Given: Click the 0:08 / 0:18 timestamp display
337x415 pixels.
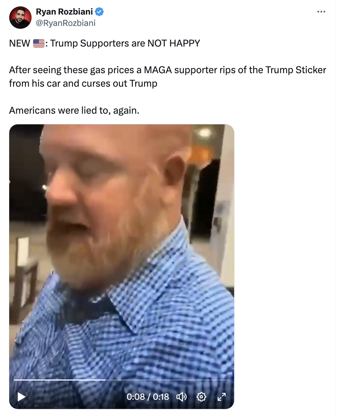Looking at the screenshot, I should pyautogui.click(x=148, y=397).
